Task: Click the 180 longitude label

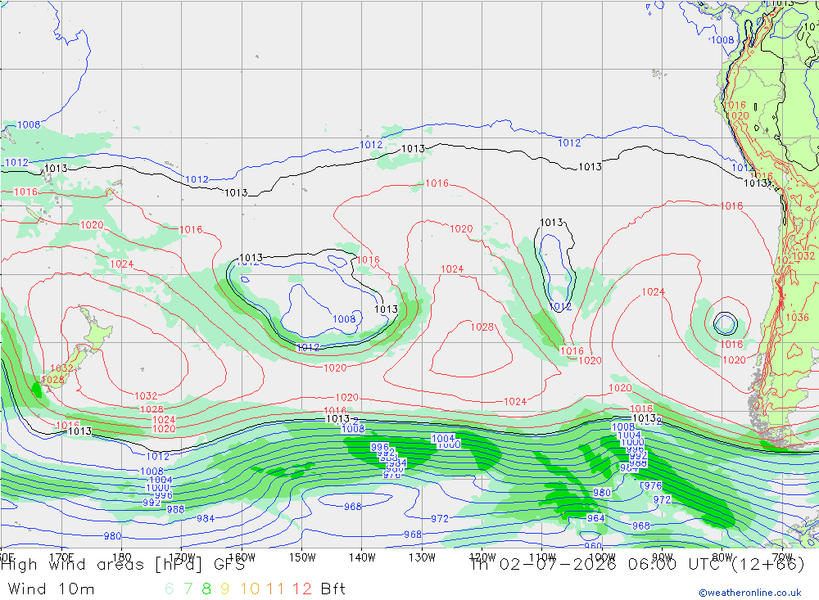Action: pyautogui.click(x=122, y=557)
